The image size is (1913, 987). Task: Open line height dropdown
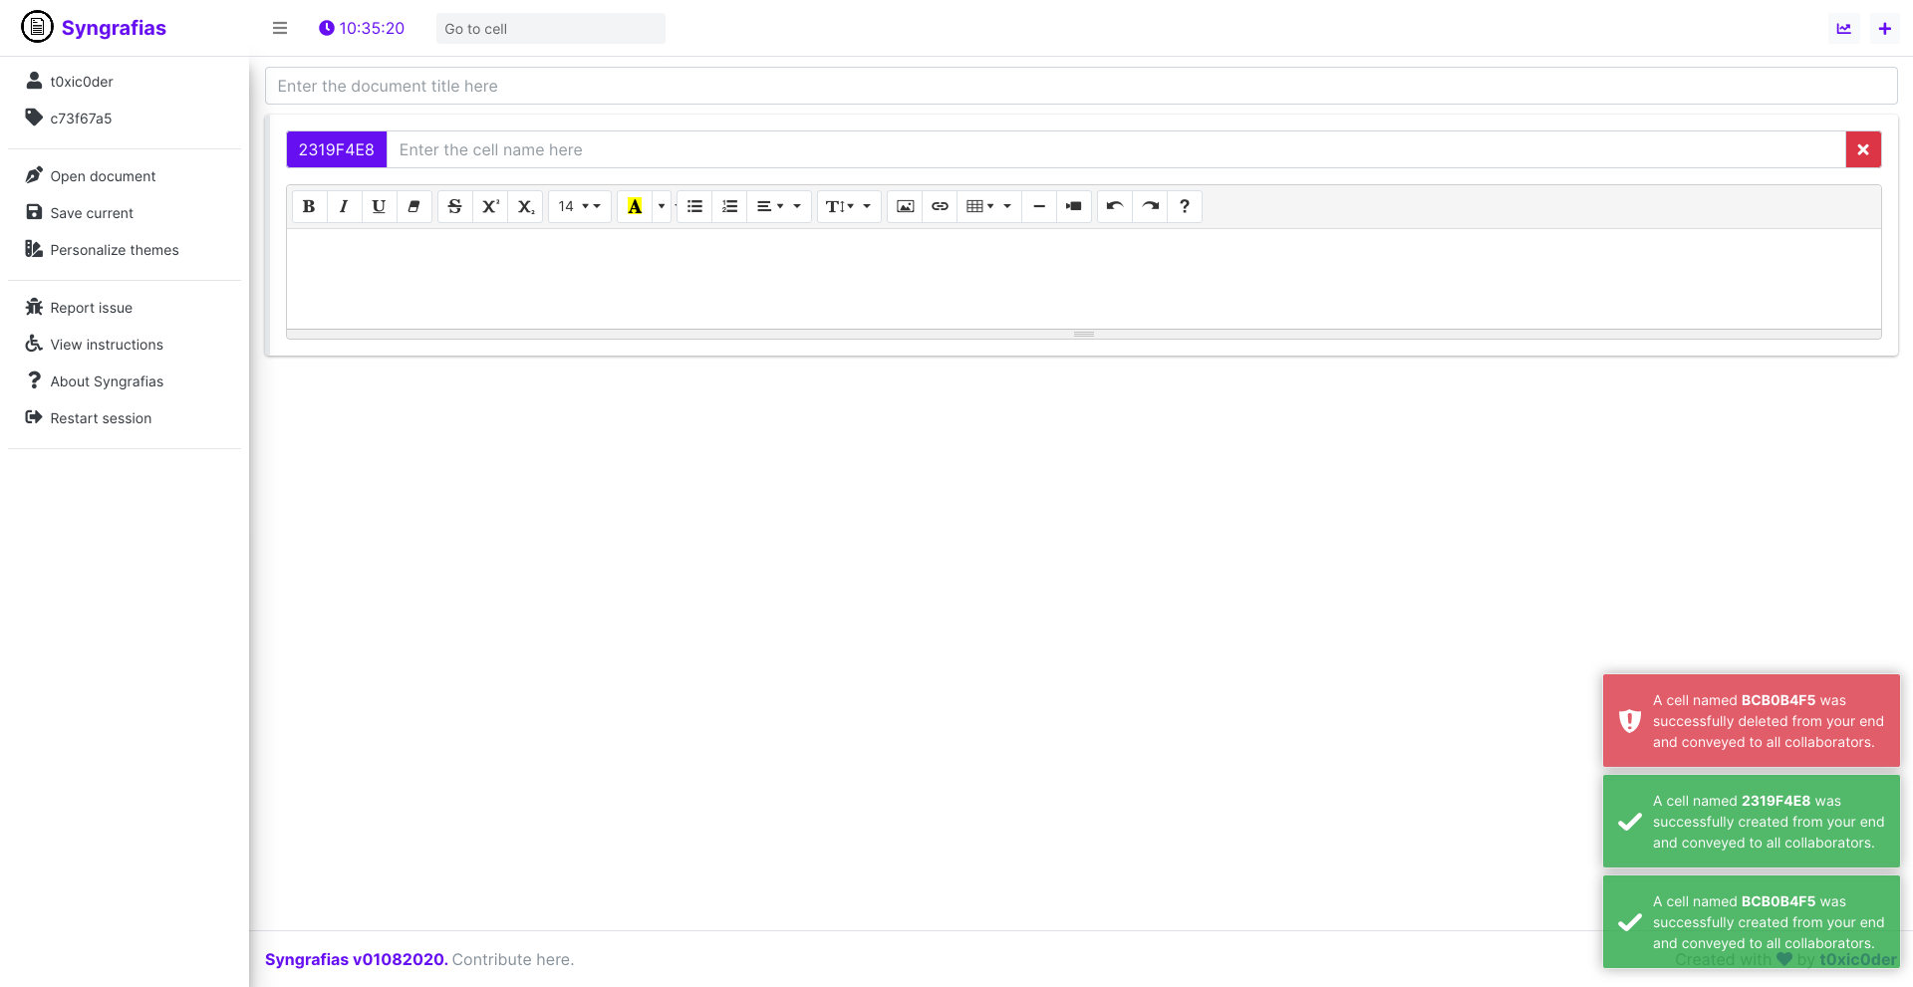point(849,206)
